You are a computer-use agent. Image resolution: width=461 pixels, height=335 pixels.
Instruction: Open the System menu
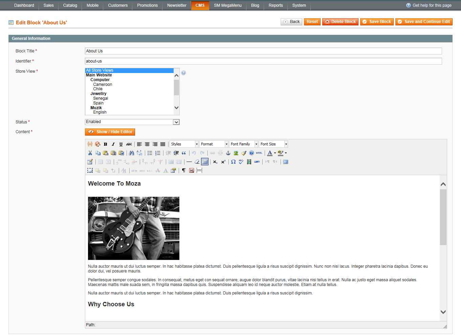[299, 5]
